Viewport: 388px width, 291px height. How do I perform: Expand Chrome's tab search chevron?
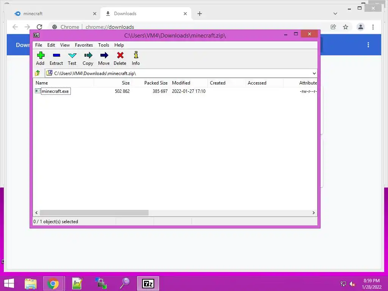pos(335,14)
